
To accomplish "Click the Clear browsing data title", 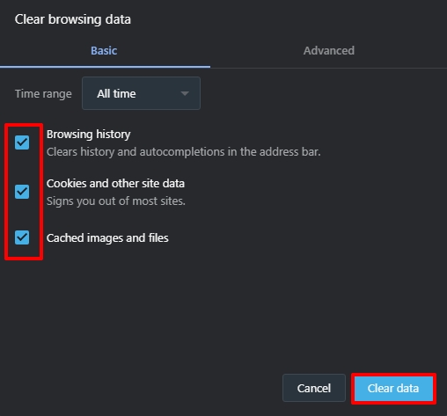I will tap(73, 19).
